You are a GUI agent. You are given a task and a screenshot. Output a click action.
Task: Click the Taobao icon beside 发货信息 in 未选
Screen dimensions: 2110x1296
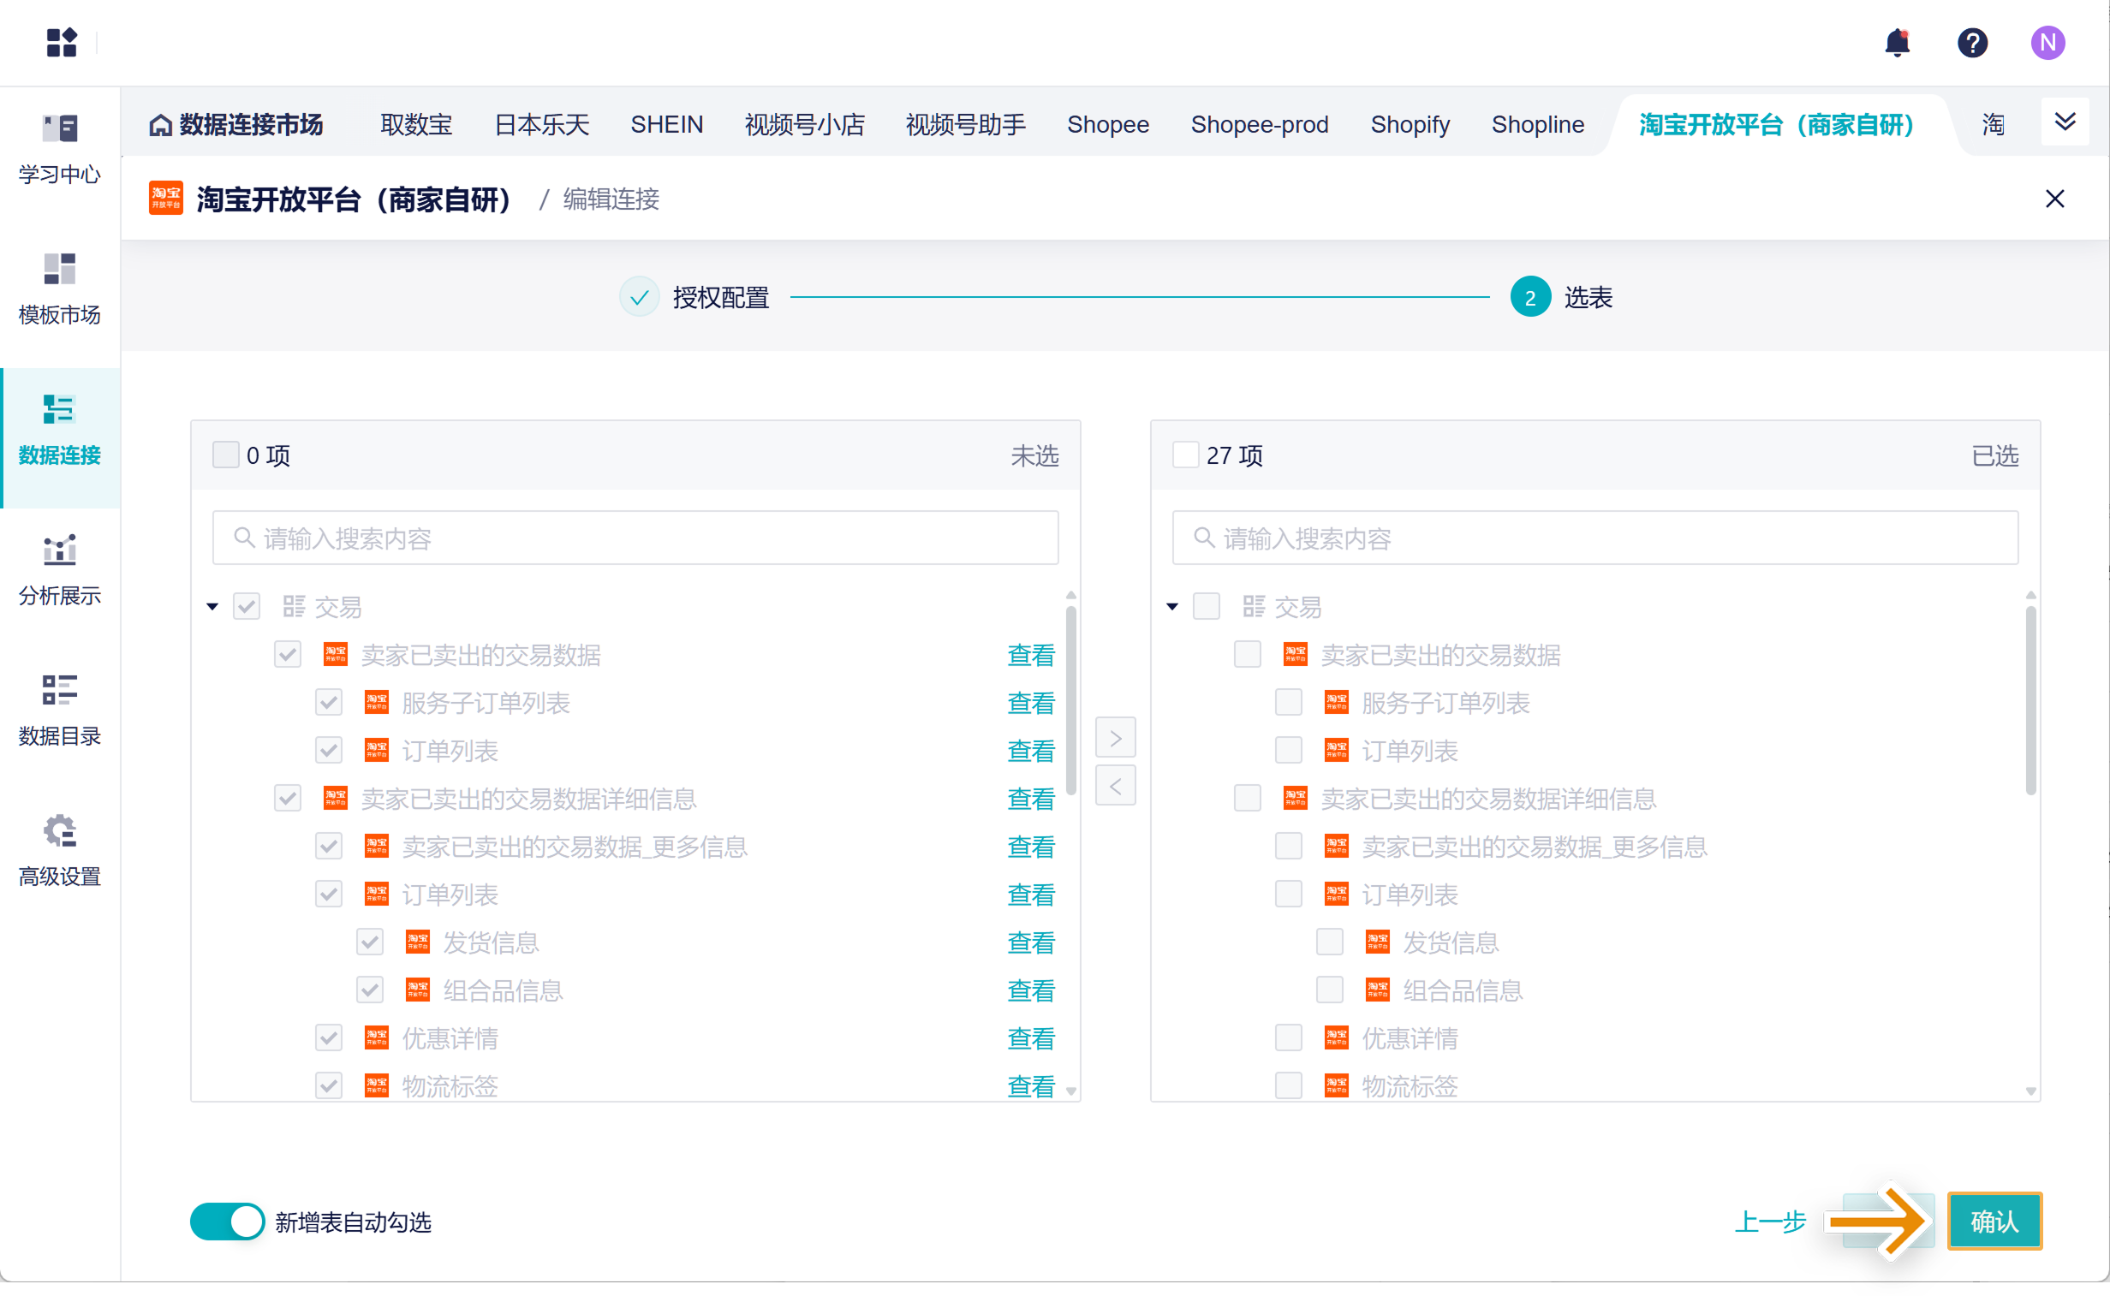pos(418,942)
